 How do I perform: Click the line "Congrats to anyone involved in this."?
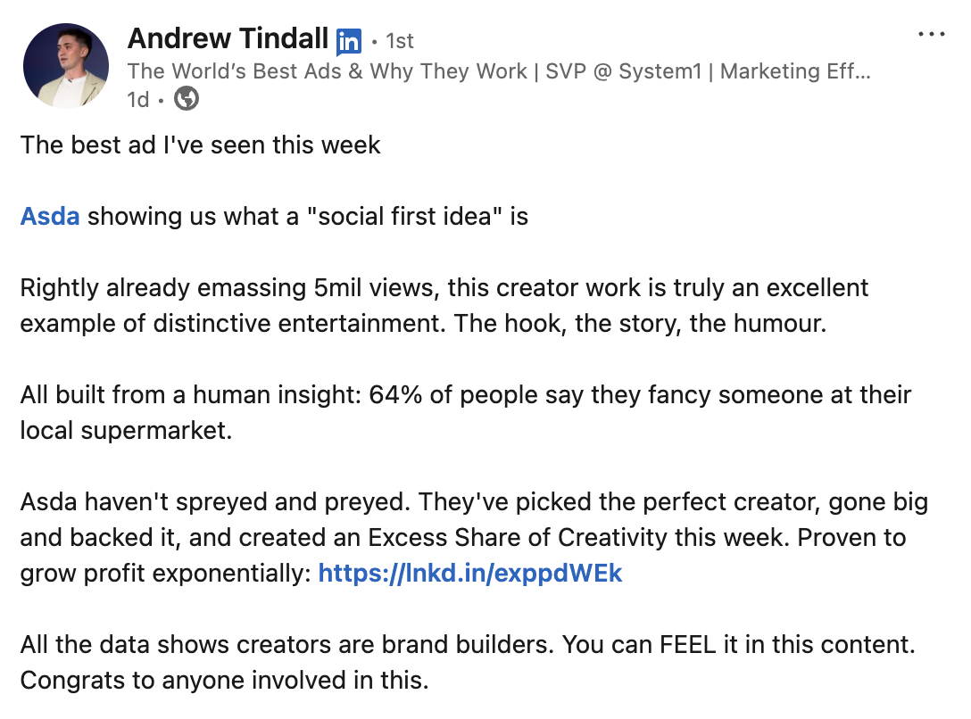pyautogui.click(x=224, y=680)
